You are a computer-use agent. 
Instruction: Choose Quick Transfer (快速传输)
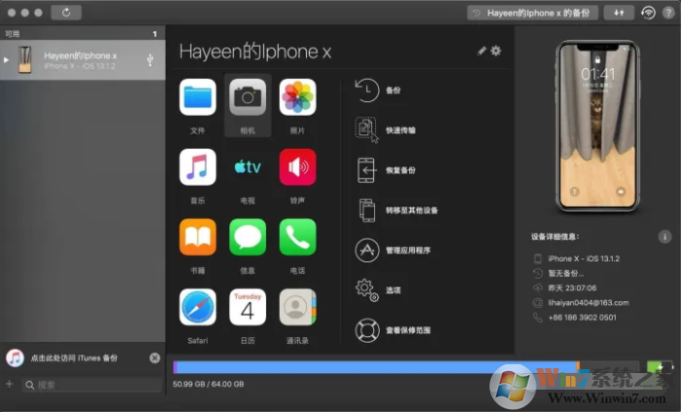coord(386,130)
